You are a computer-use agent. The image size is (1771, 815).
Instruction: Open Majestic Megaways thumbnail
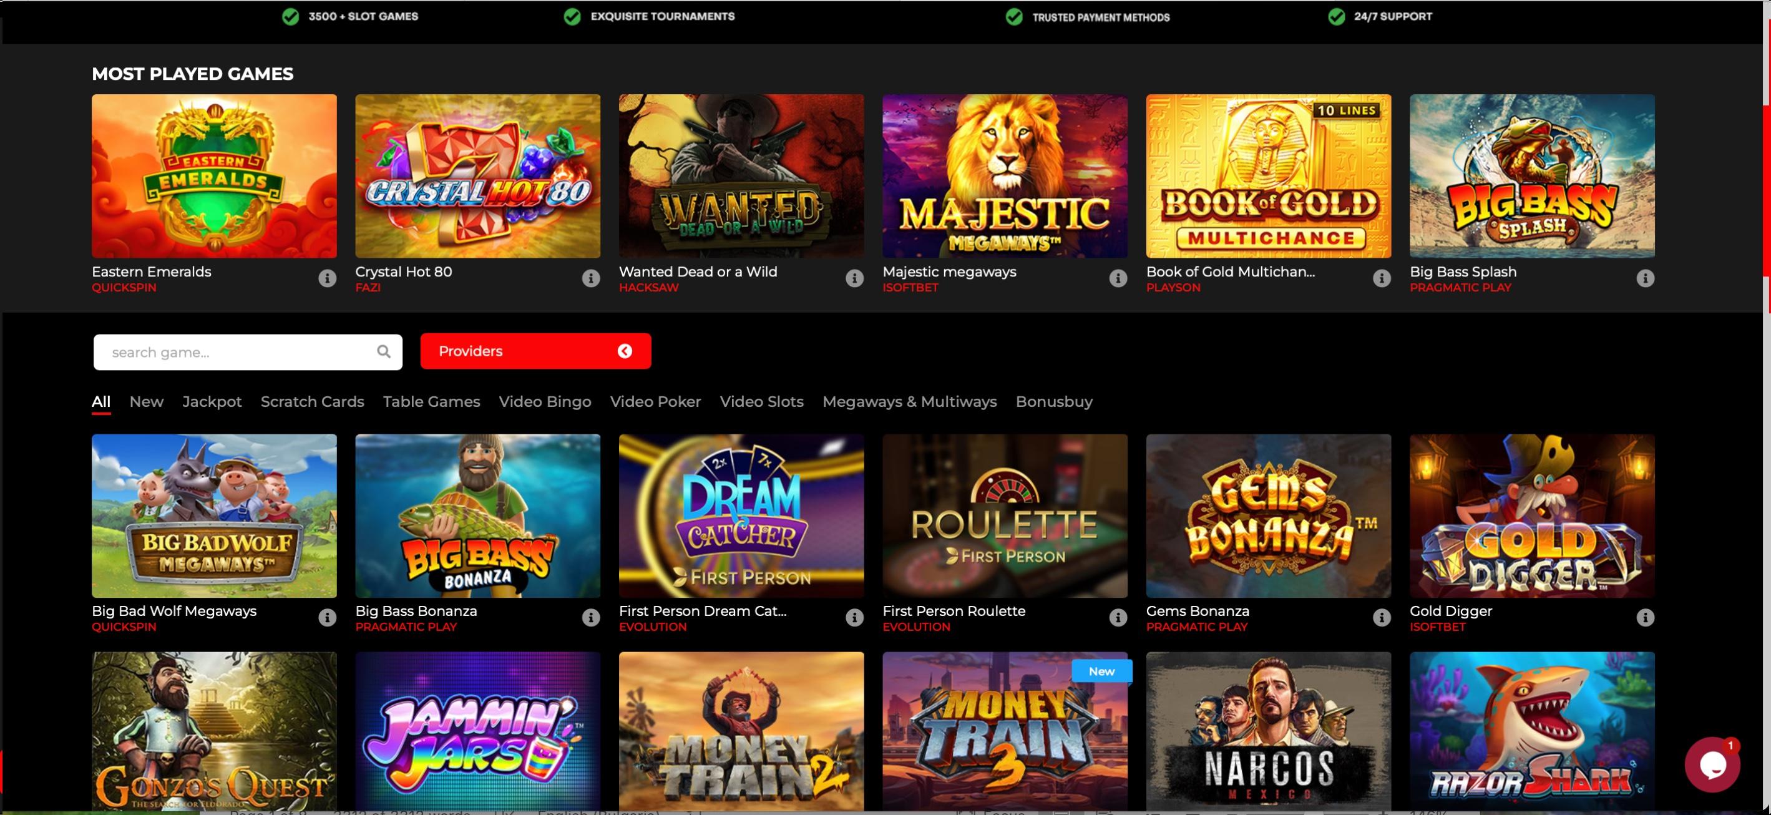point(1005,176)
